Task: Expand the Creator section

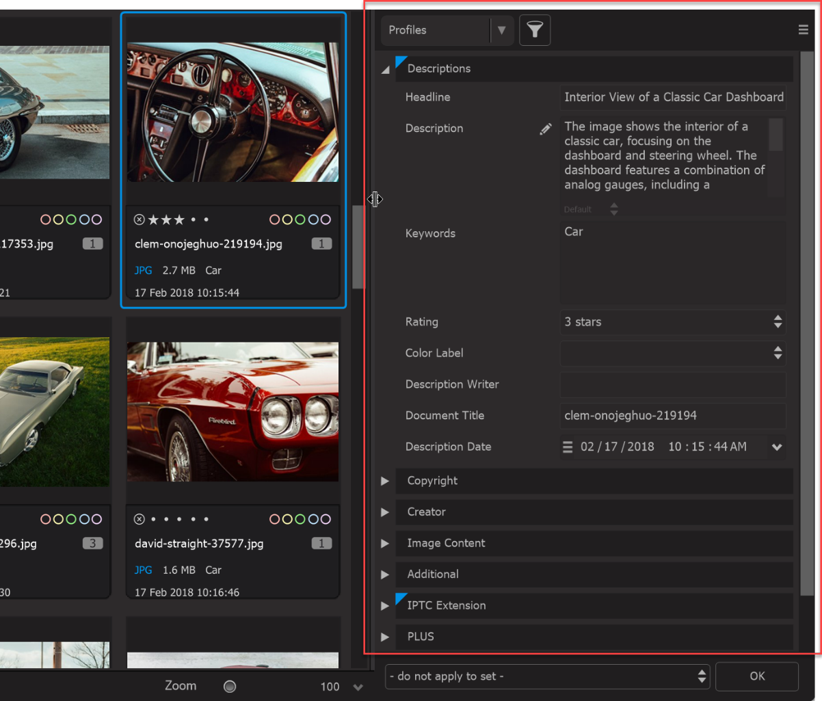Action: (385, 512)
